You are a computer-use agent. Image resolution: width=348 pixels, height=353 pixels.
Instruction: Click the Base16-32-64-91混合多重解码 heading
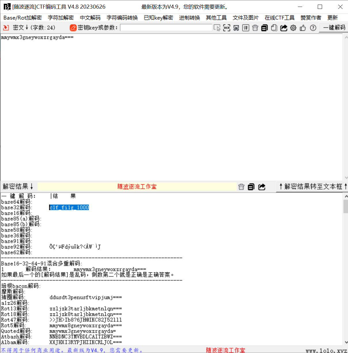[x=41, y=263]
